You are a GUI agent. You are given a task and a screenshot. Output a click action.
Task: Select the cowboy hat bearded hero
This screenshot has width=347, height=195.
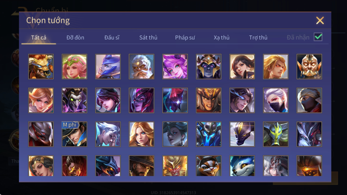pyautogui.click(x=141, y=166)
